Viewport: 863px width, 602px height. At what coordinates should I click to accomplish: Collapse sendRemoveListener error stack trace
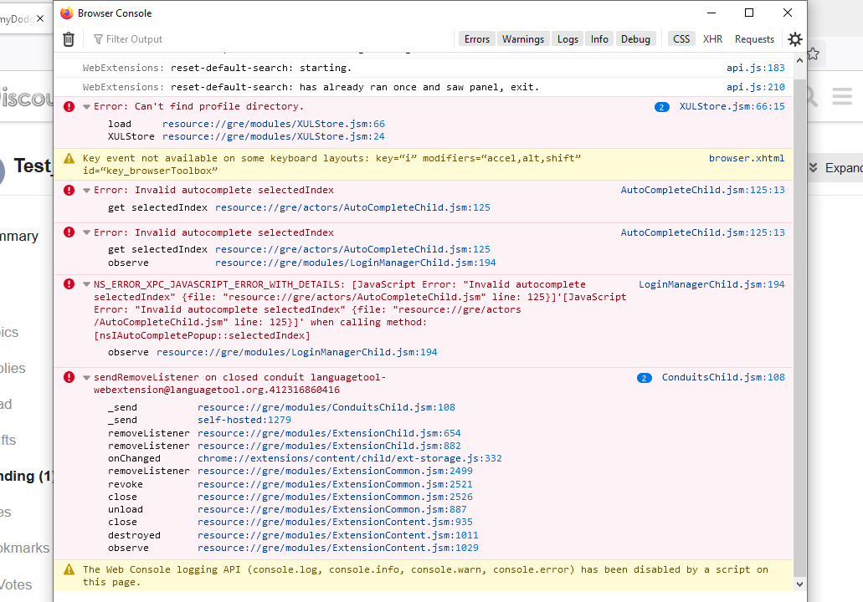(86, 378)
